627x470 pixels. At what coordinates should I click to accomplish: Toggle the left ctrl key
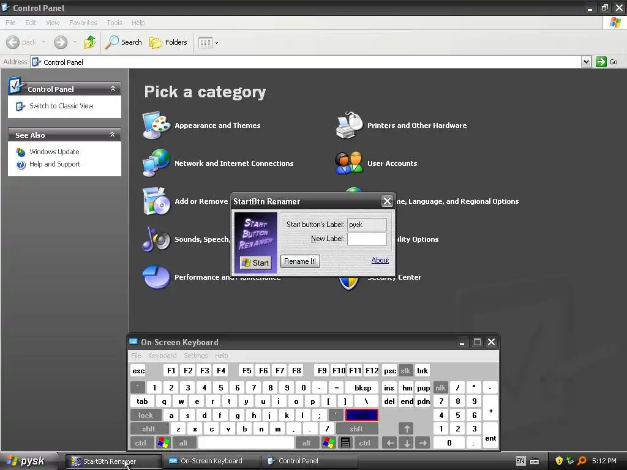click(141, 443)
